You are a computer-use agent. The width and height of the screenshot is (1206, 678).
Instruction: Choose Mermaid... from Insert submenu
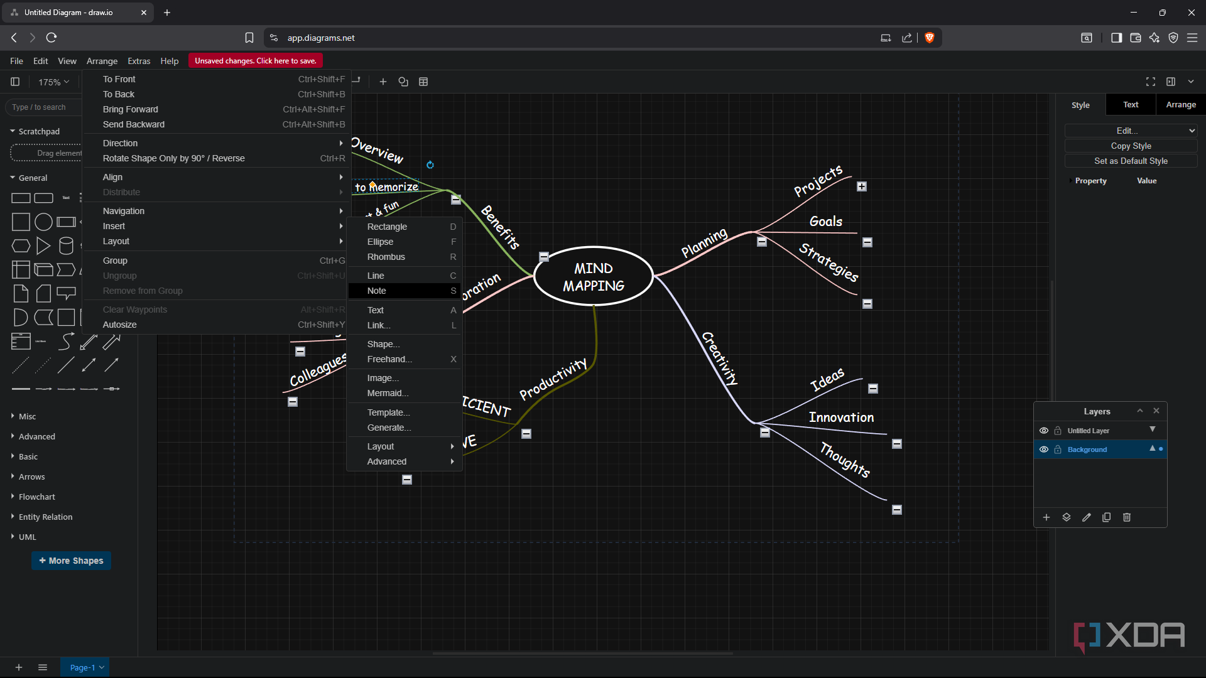pos(405,393)
